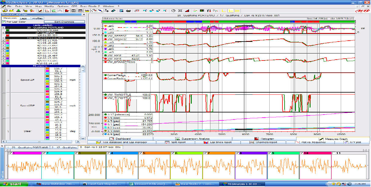Open the Map menu

pyautogui.click(x=38, y=6)
